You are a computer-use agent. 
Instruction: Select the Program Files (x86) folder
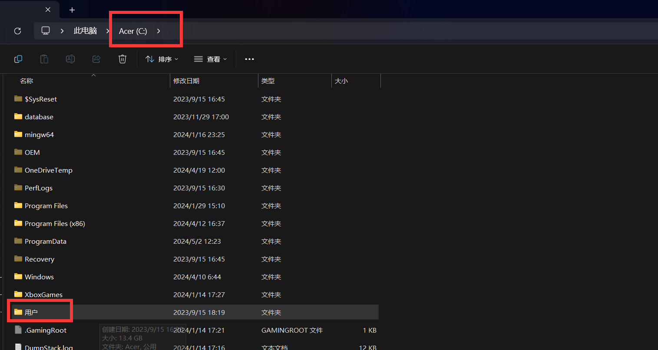(x=55, y=223)
